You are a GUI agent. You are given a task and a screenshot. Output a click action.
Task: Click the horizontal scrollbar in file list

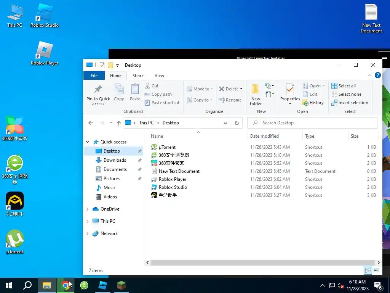263,262
